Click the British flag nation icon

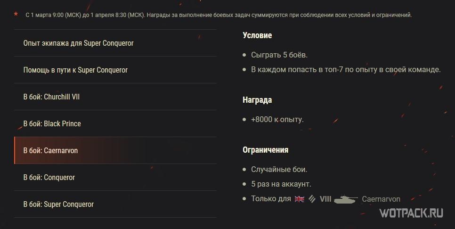coord(300,199)
